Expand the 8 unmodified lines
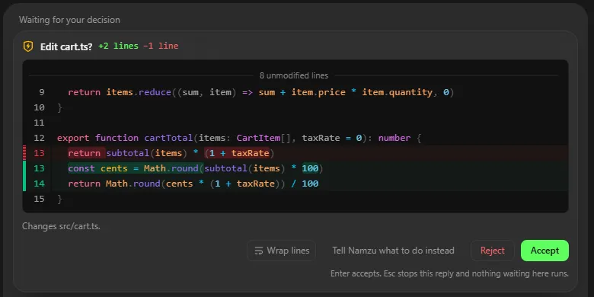The width and height of the screenshot is (594, 297). [294, 75]
